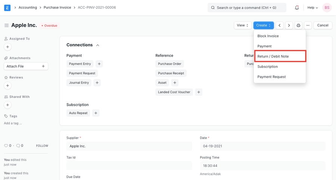Open the notifications bell icon
The width and height of the screenshot is (336, 180).
pos(297,7)
